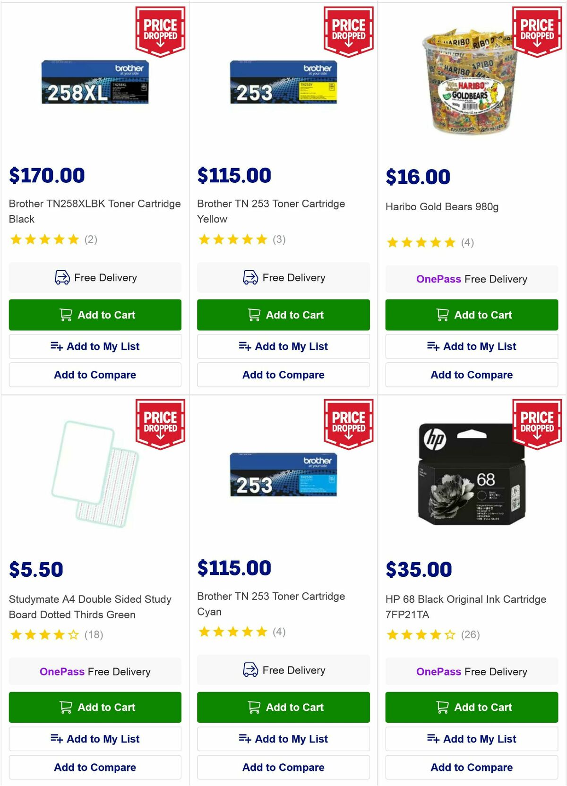
Task: Click the Price Dropped badge on Haribo Gold Bears
Action: point(537,30)
